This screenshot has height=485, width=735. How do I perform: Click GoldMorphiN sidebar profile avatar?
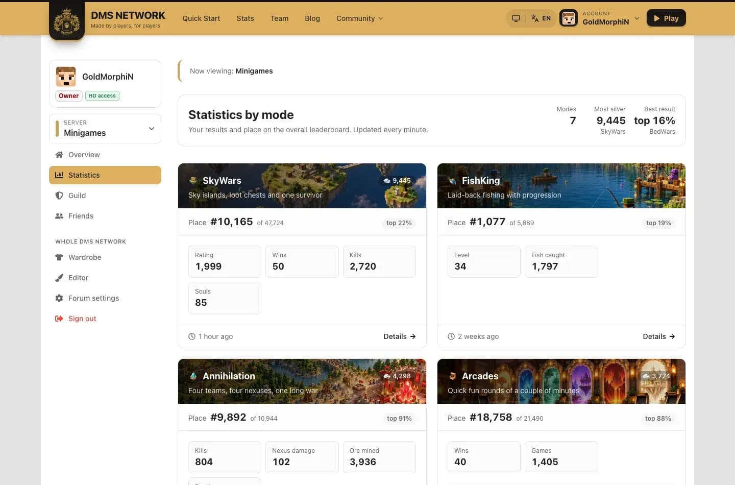click(x=66, y=77)
